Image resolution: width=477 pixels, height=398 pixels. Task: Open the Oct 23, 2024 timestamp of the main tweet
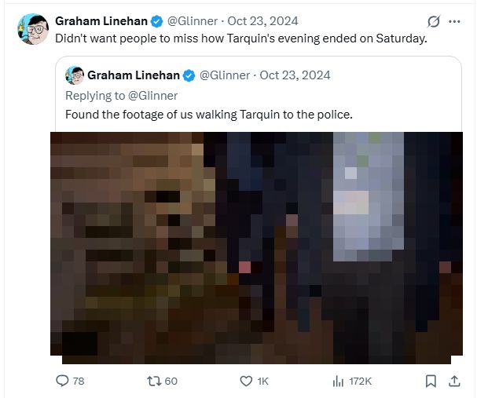pos(262,21)
